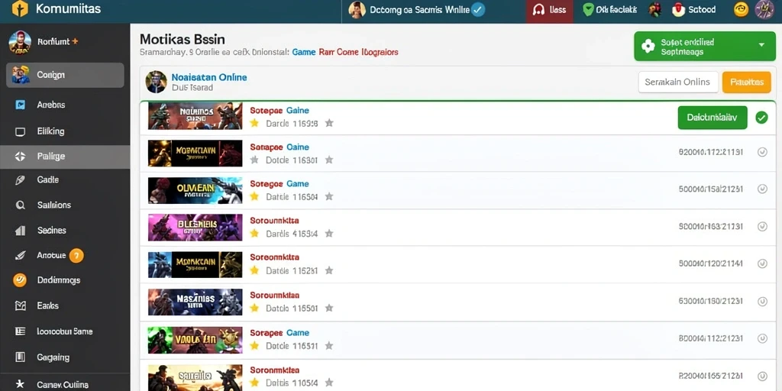This screenshot has height=391, width=782.
Task: Click the green shield icon in header
Action: click(x=588, y=9)
